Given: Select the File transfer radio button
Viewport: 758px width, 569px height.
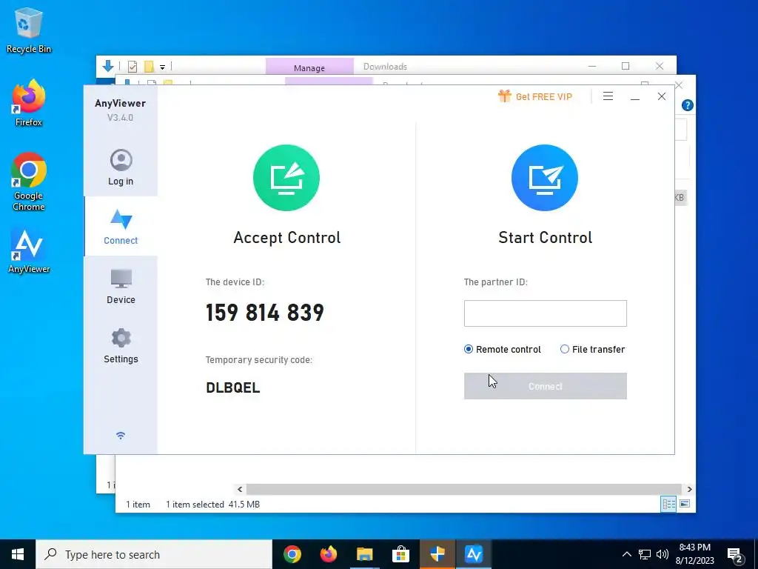Looking at the screenshot, I should pos(564,349).
